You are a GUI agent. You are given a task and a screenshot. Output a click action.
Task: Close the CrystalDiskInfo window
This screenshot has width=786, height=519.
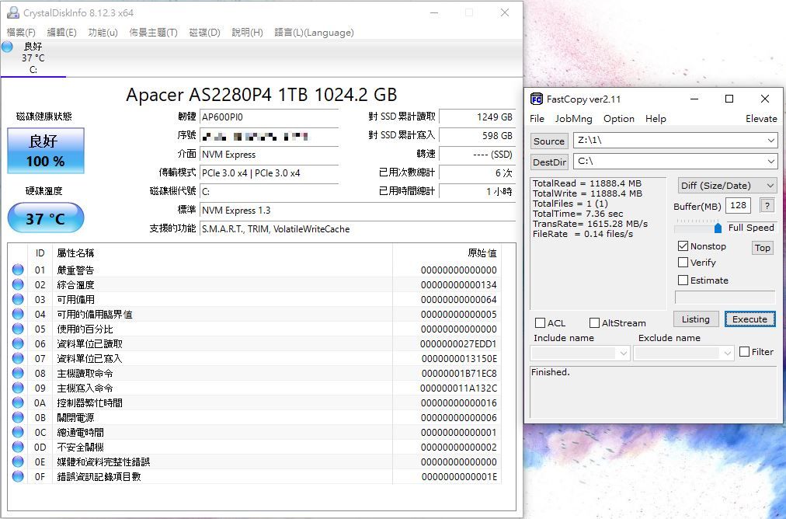pyautogui.click(x=505, y=12)
